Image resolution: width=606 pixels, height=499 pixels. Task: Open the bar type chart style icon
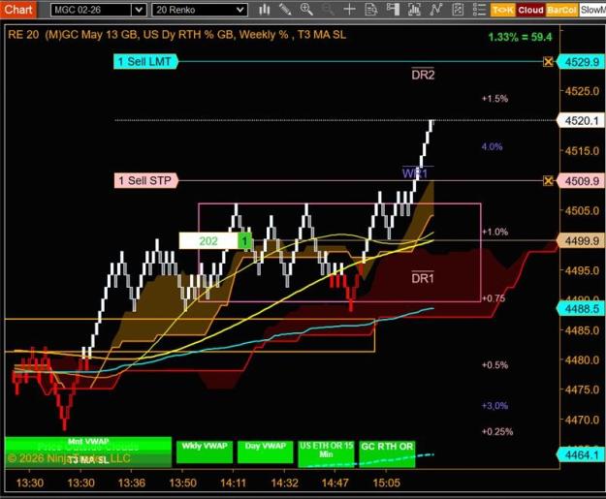[x=265, y=10]
